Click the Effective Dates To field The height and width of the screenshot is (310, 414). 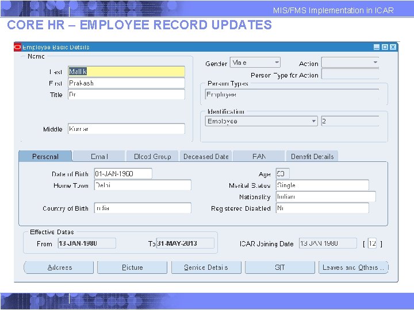185,243
